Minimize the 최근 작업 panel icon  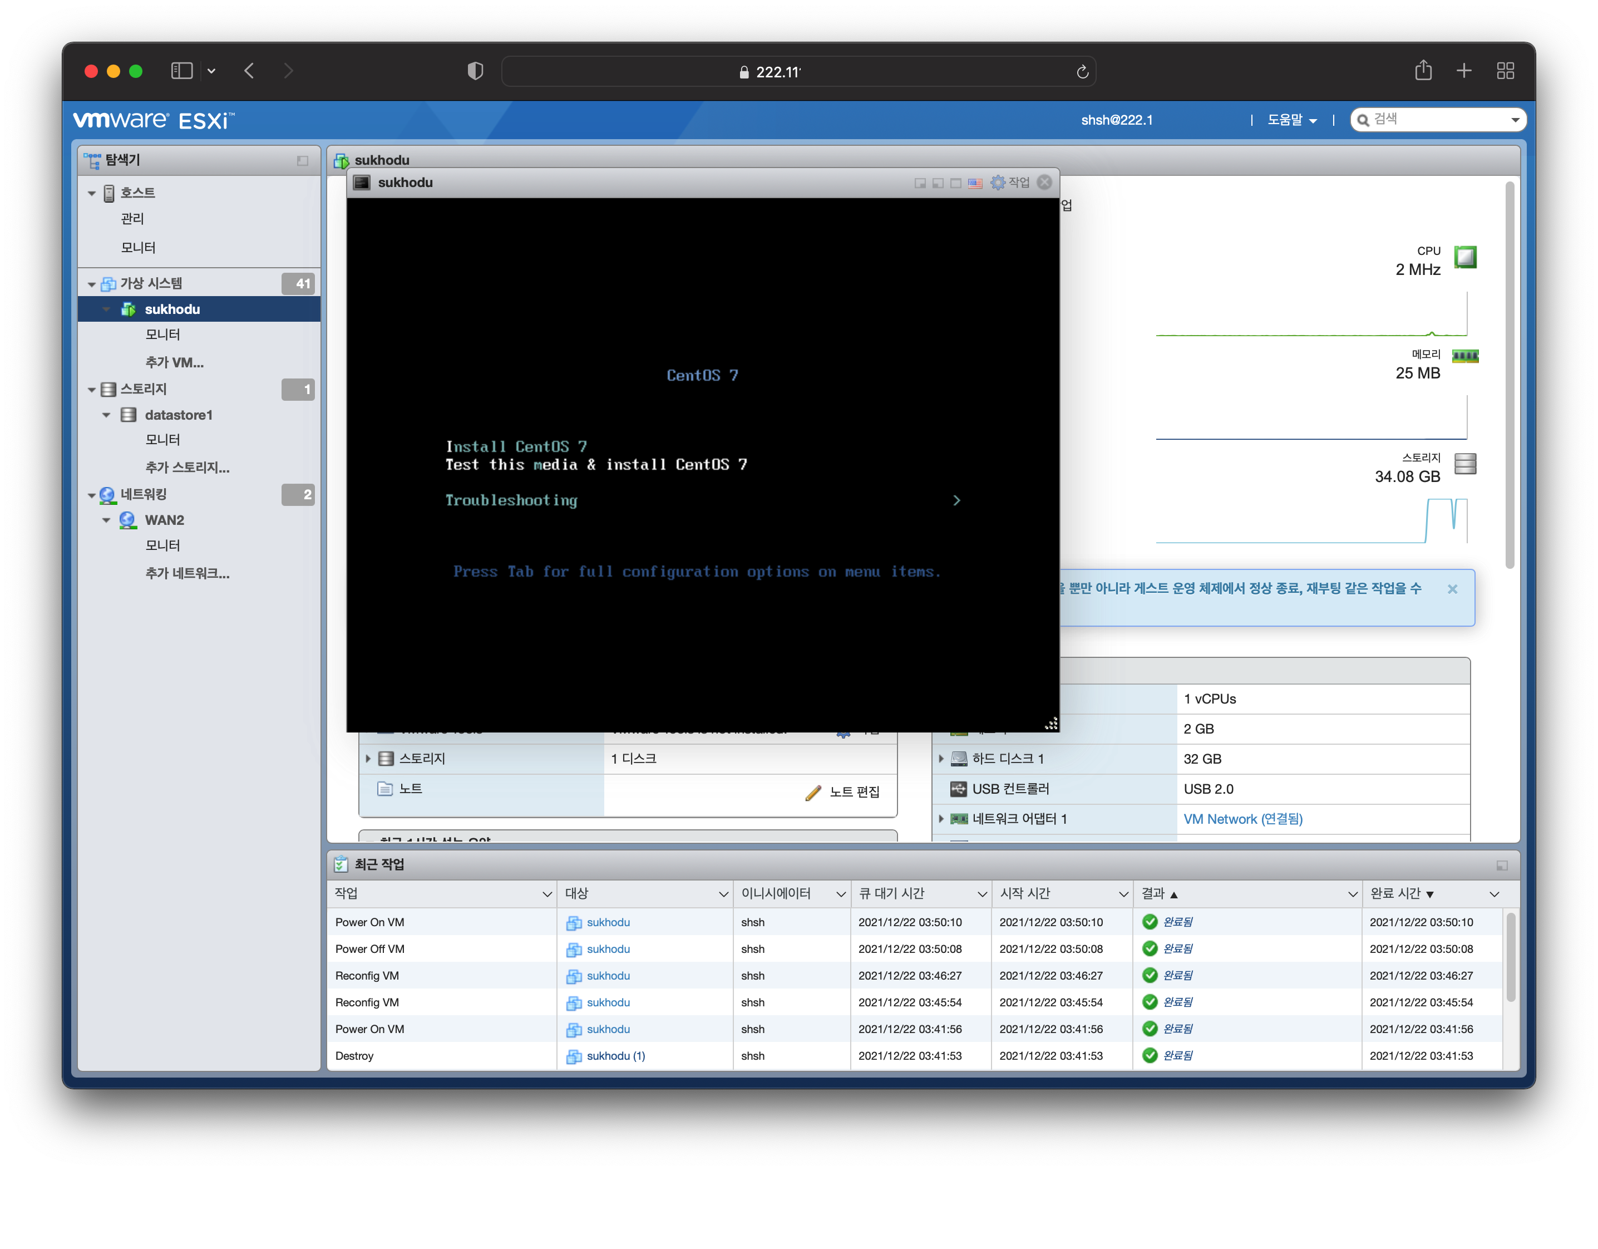tap(1501, 866)
